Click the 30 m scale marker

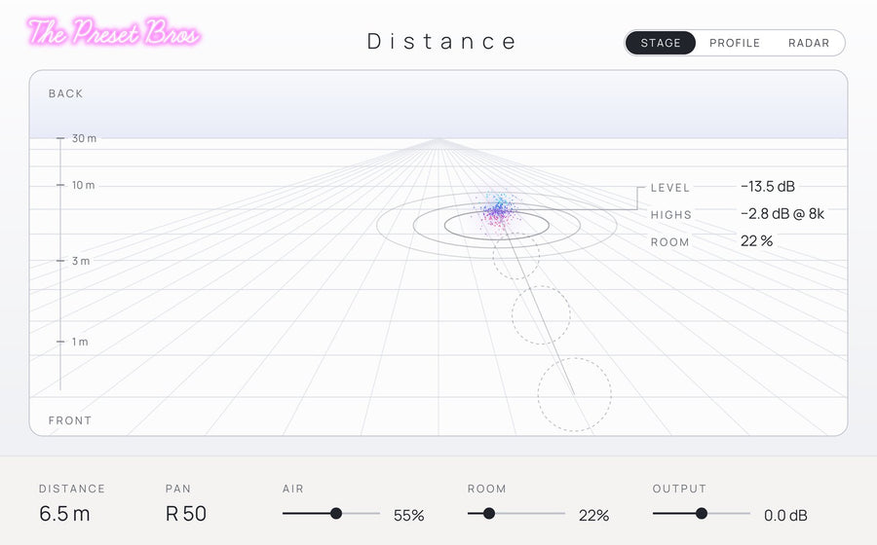point(77,138)
